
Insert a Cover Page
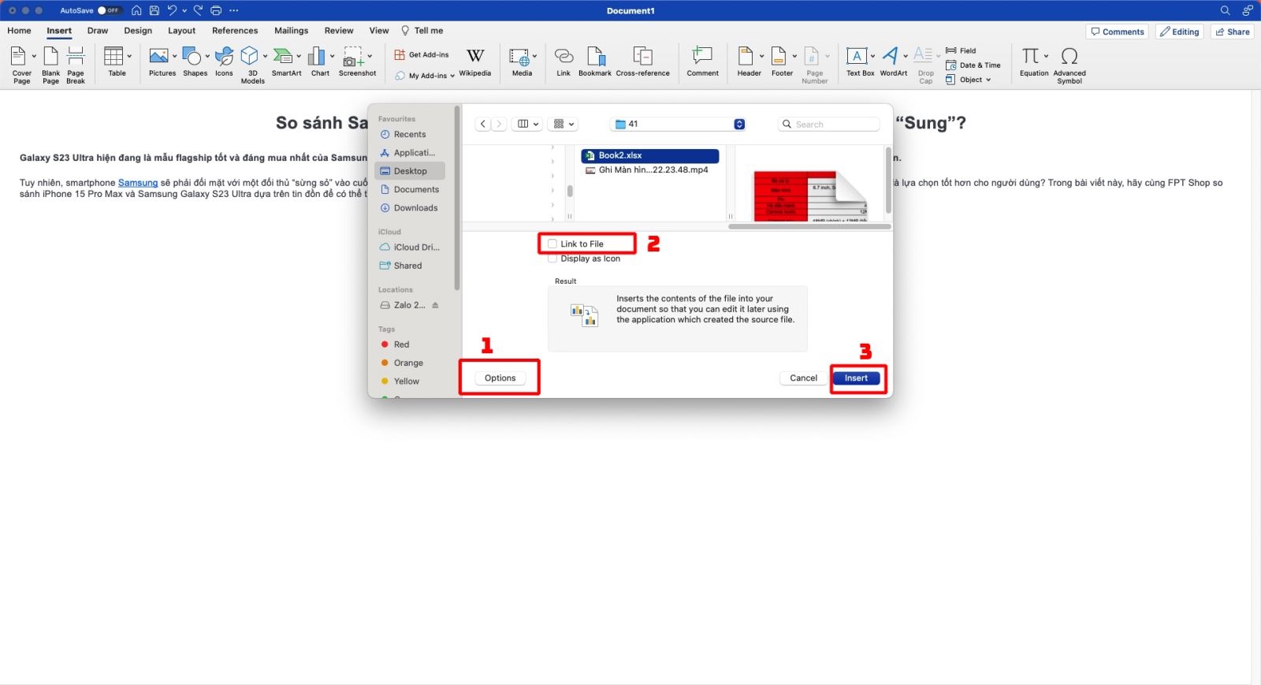(x=22, y=65)
